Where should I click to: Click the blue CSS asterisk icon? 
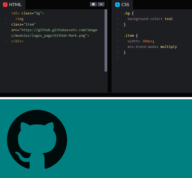click(x=117, y=5)
